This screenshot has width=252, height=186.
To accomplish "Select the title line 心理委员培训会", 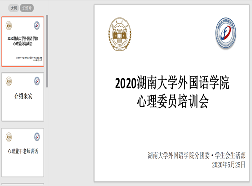I will click(172, 101).
